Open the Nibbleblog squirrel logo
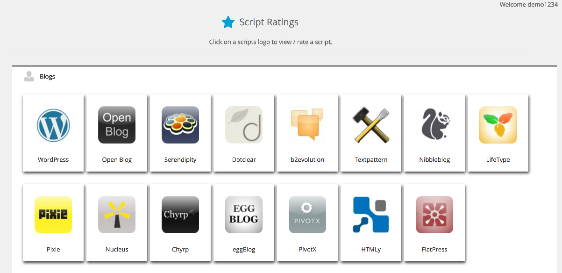Image resolution: width=562 pixels, height=273 pixels. (x=434, y=125)
